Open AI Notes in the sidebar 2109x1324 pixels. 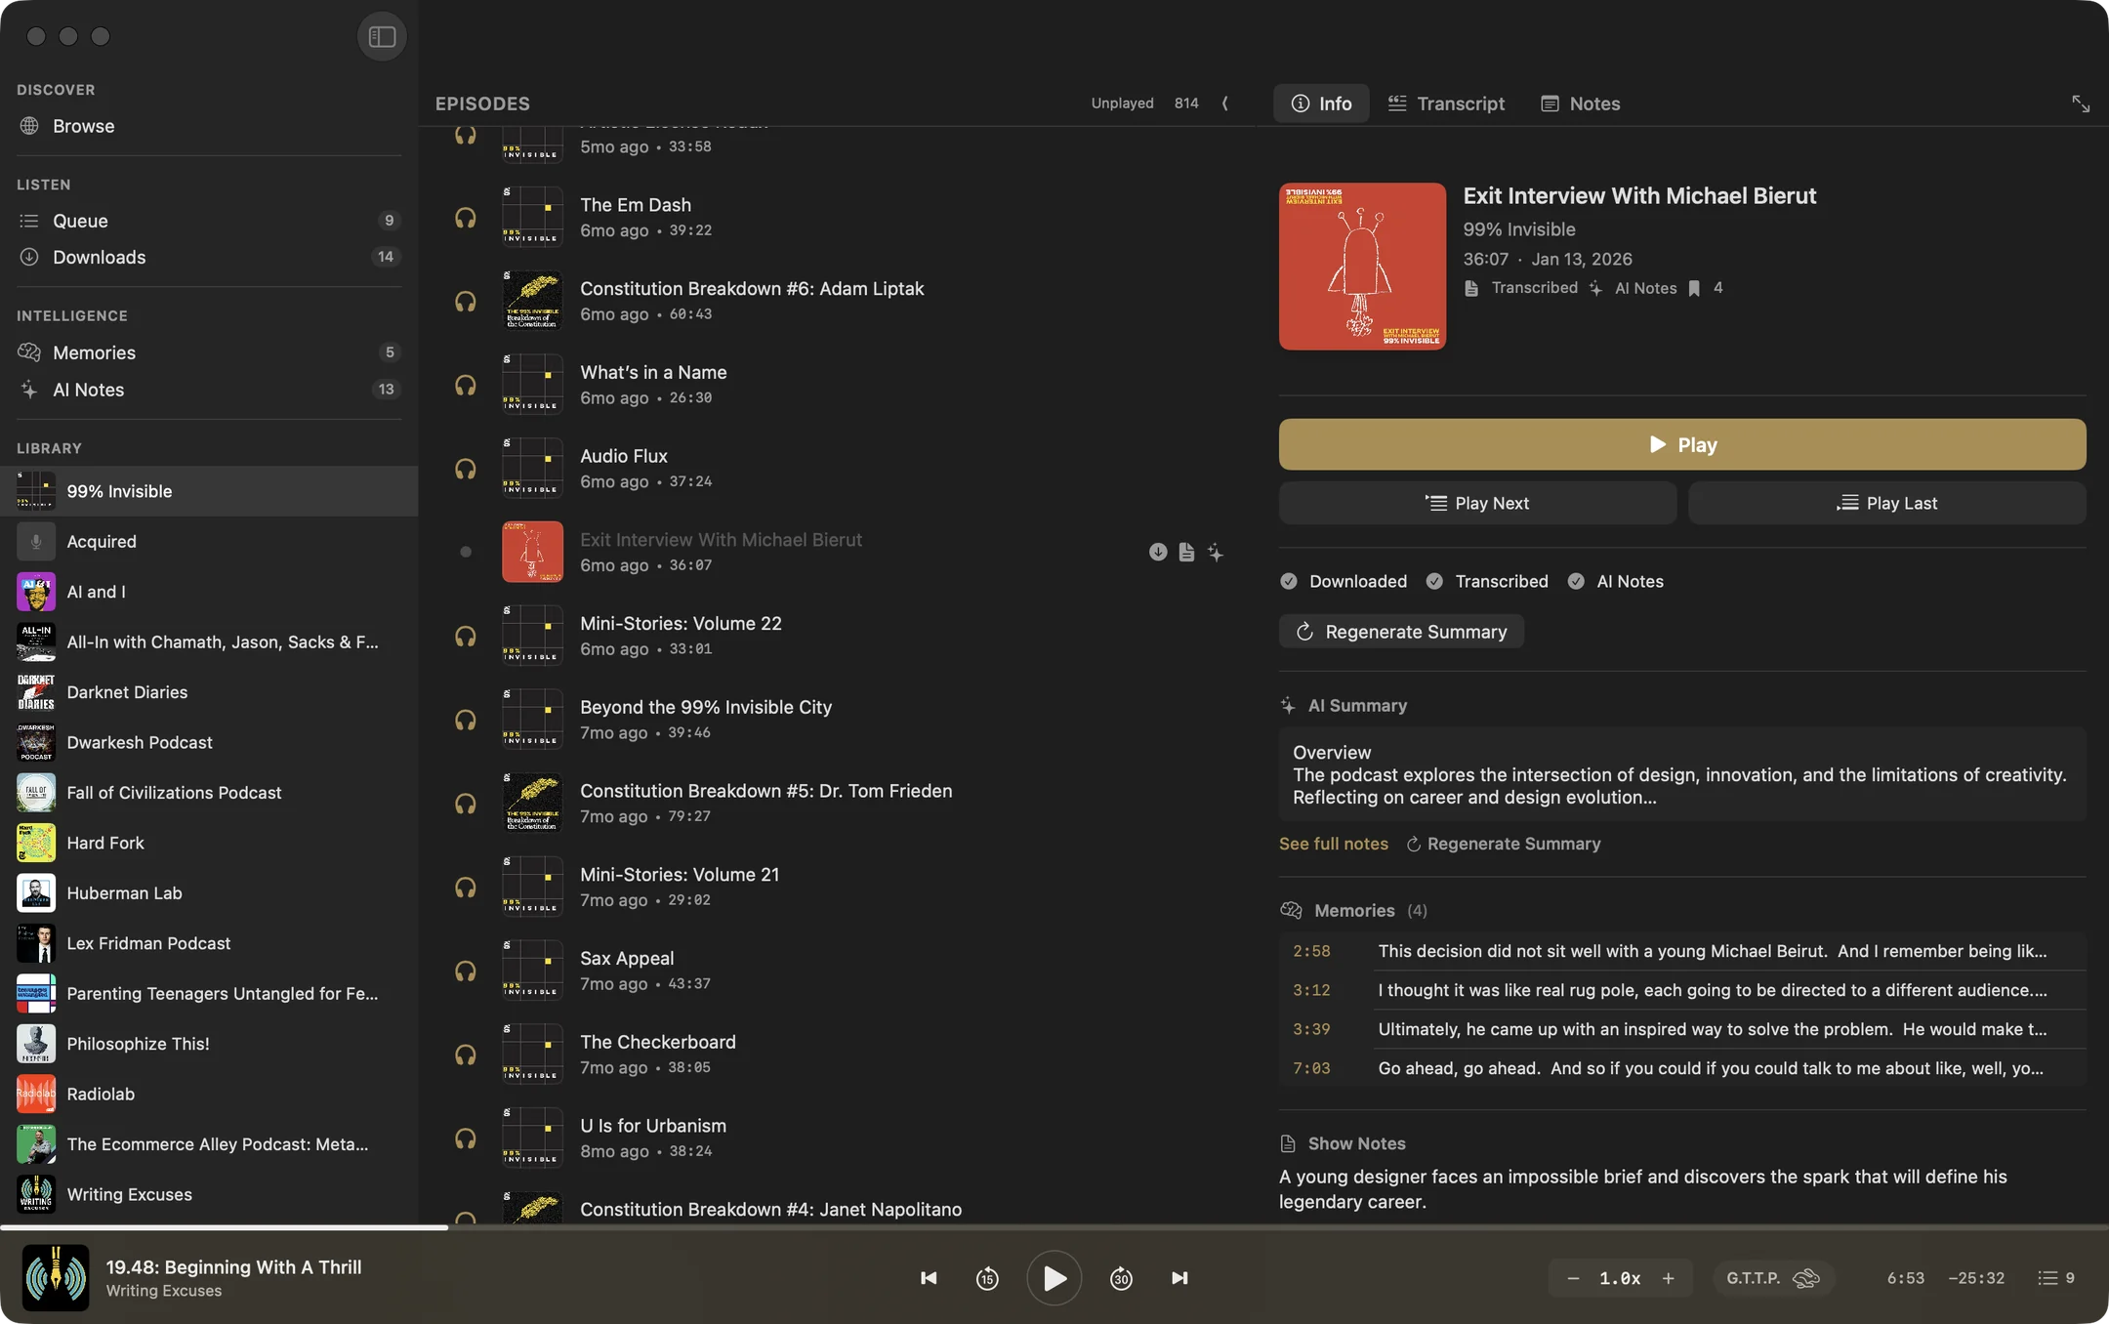[209, 390]
